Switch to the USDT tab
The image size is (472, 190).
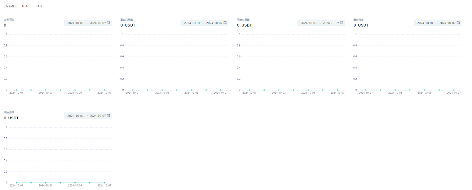[10, 6]
